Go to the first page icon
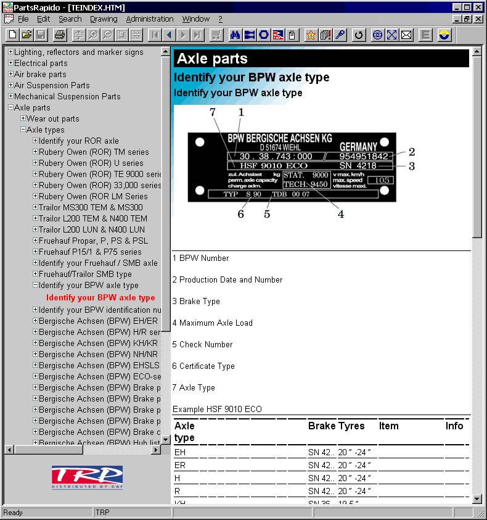This screenshot has height=520, width=487. point(155,35)
